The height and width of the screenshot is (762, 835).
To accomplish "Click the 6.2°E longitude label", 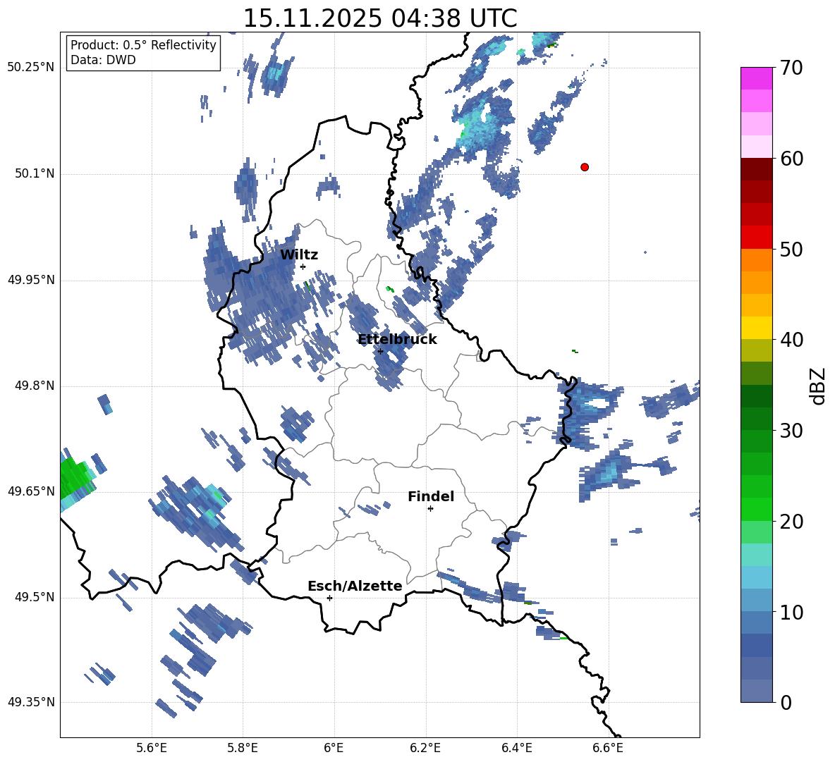I will point(425,748).
